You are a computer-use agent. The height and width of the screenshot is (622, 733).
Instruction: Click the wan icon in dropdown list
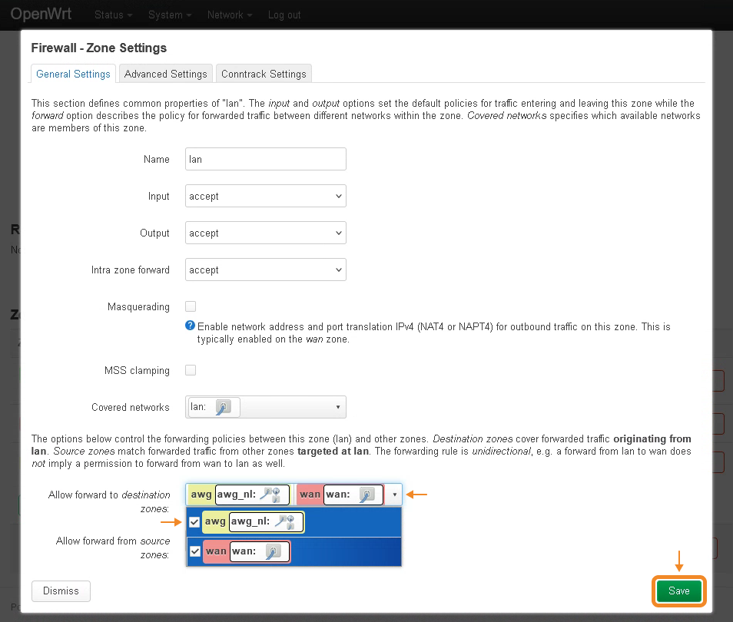pos(274,551)
